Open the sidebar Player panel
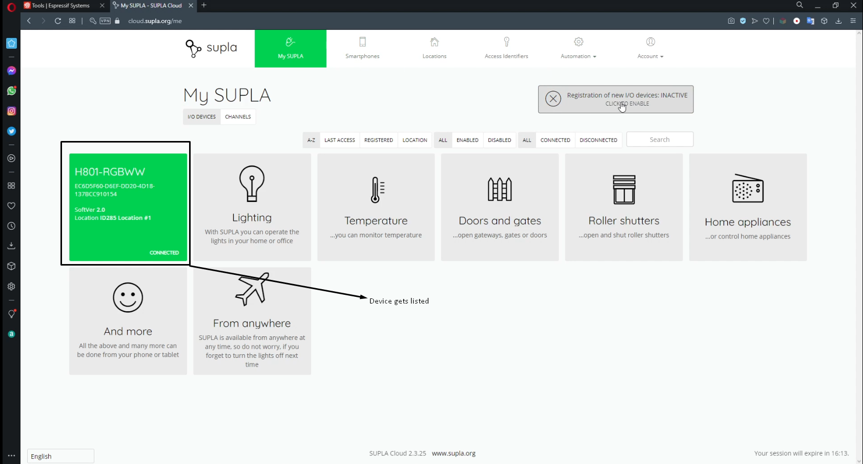The width and height of the screenshot is (863, 464). click(11, 158)
